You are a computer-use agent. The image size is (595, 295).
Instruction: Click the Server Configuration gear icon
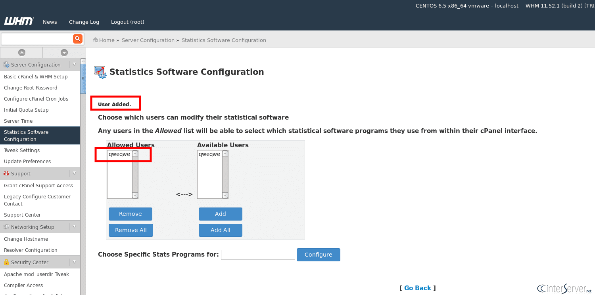(6, 65)
